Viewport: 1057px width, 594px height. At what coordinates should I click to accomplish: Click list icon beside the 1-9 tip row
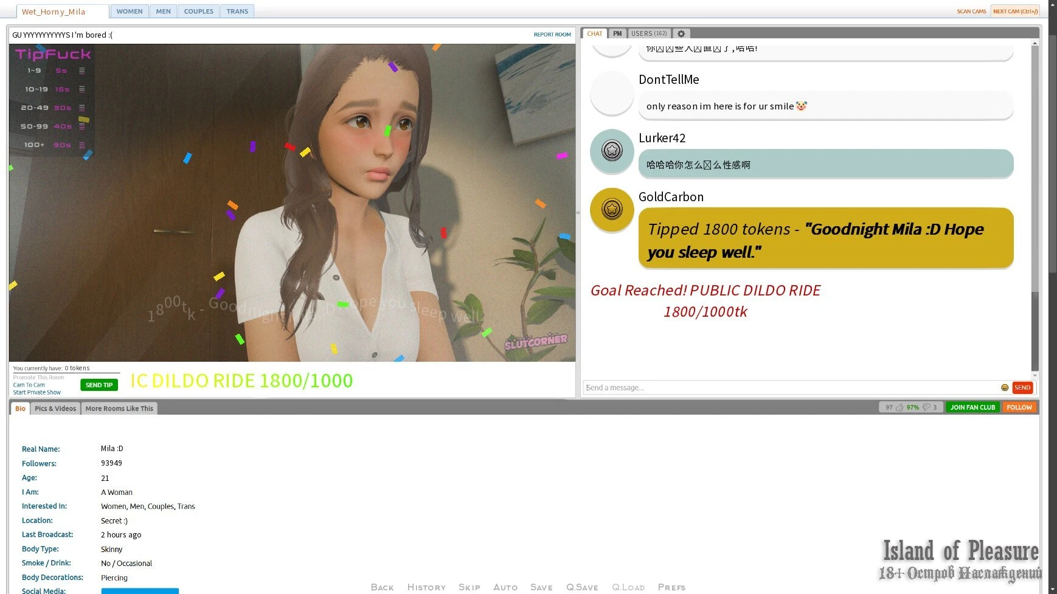(x=82, y=71)
